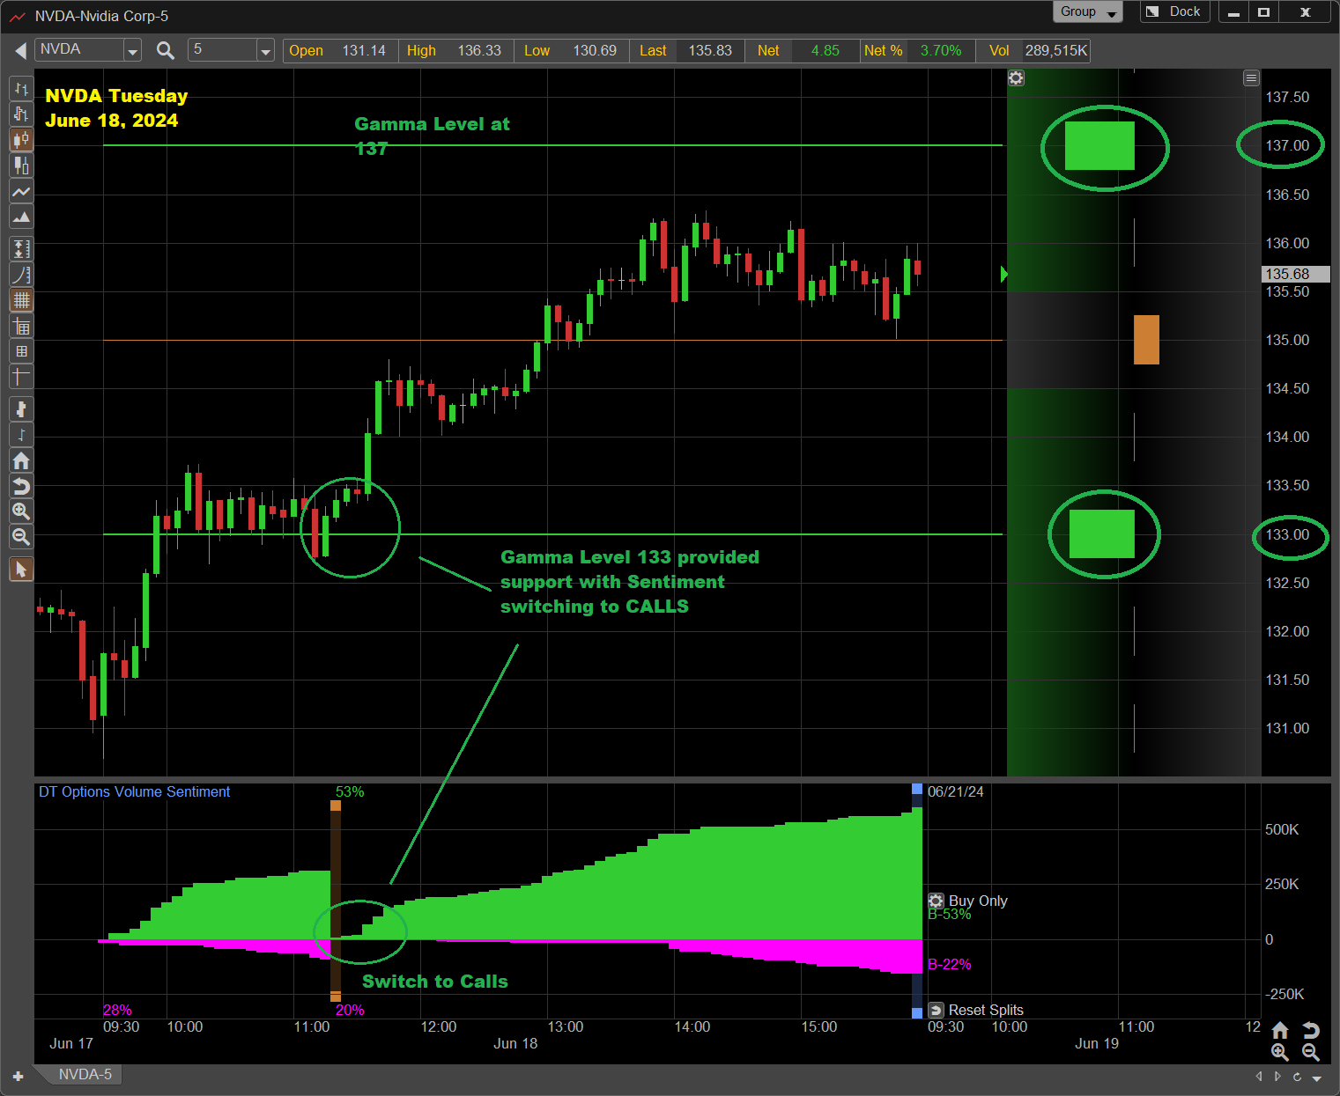
Task: Select the NVDA-5 tab
Action: [x=85, y=1074]
